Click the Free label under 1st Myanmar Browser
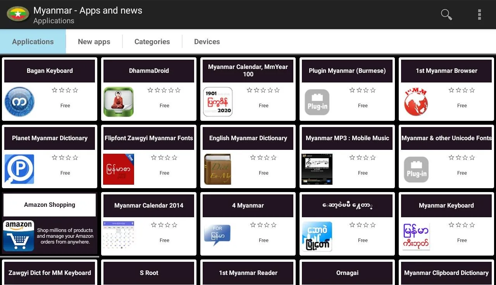 [462, 106]
